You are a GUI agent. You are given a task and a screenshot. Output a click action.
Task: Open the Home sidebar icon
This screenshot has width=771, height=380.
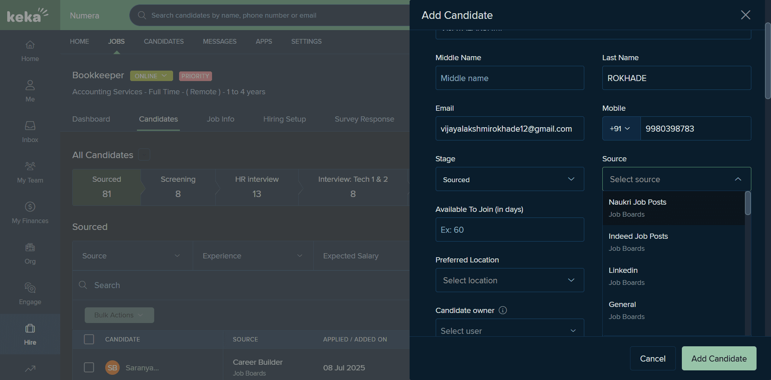tap(30, 45)
